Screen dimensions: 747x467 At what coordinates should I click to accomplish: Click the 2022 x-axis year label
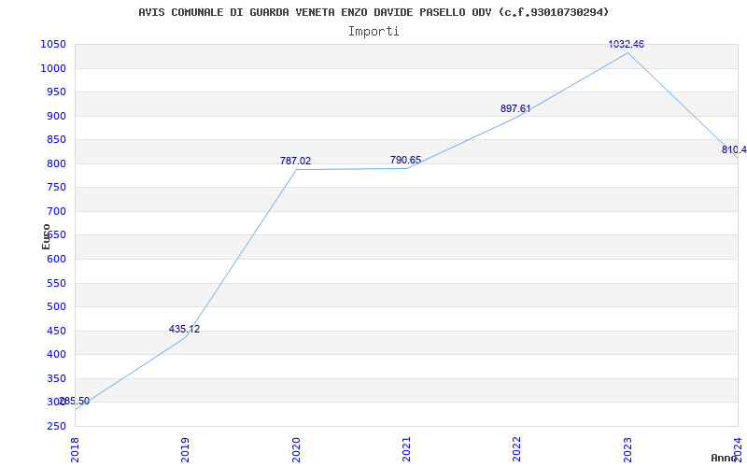(x=517, y=450)
